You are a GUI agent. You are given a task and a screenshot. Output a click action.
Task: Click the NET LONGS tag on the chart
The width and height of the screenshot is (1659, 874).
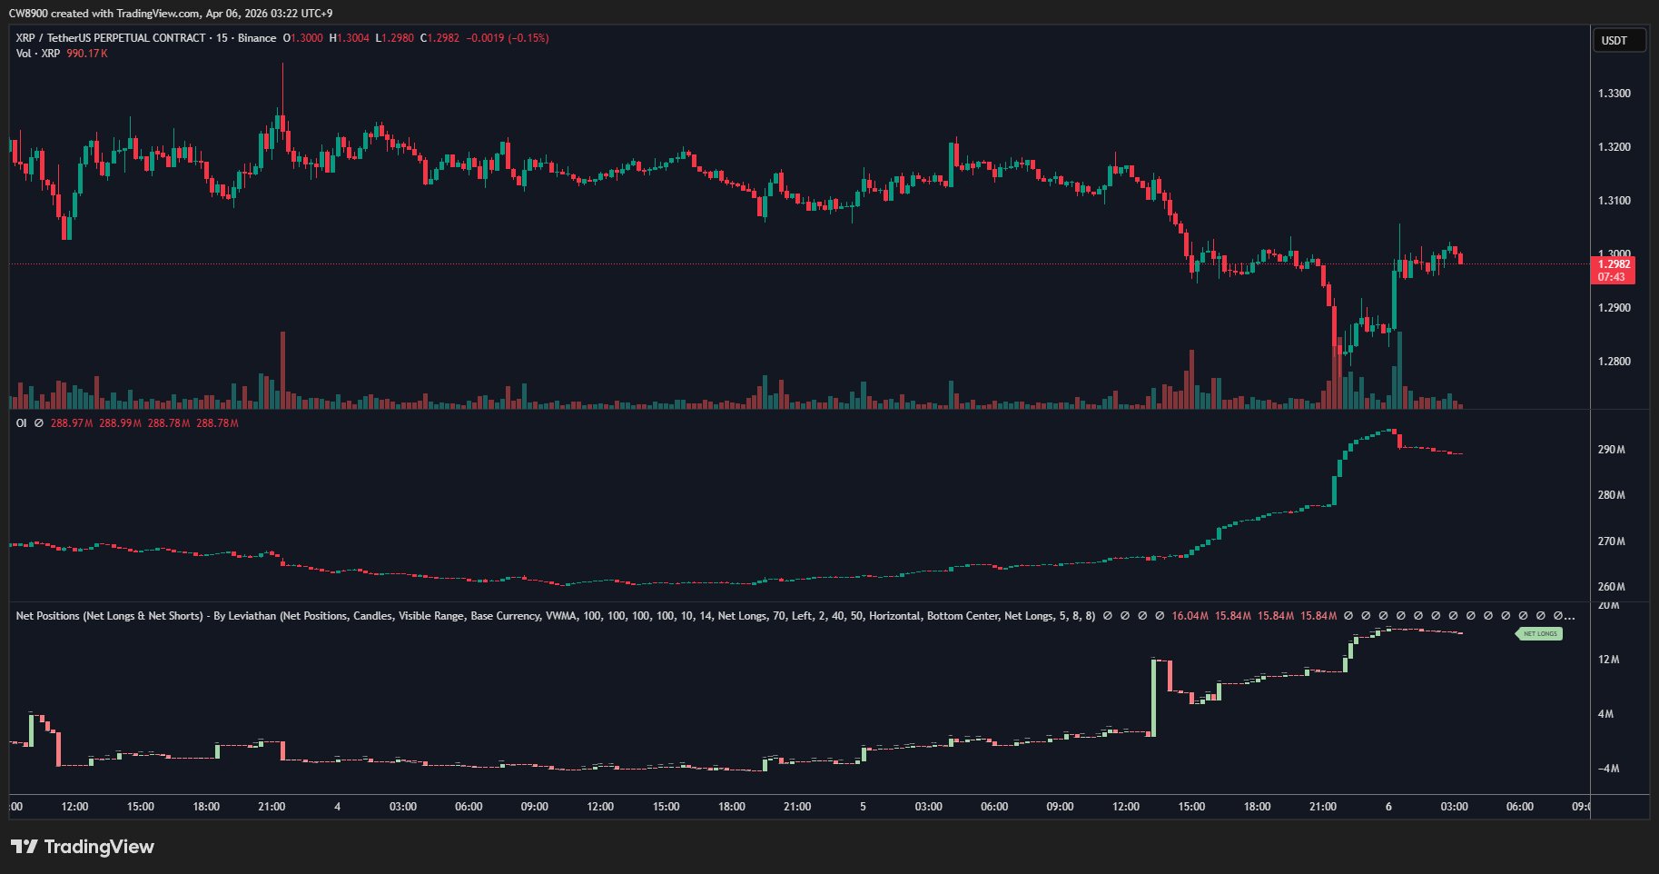(x=1539, y=633)
